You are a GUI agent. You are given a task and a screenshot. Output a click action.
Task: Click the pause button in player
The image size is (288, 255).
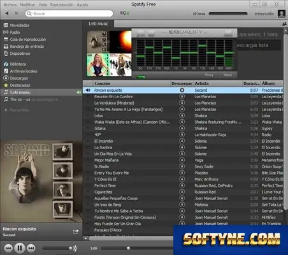pos(20,248)
